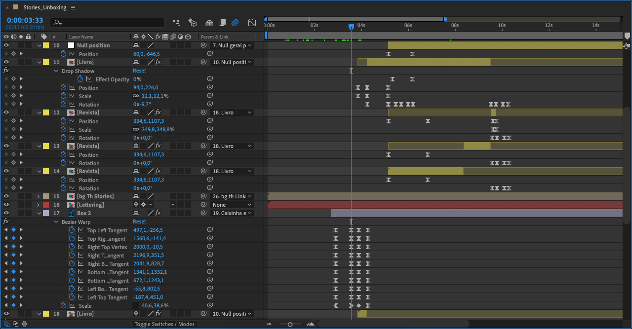Open parent dropdown showing 26. bg th Link

(x=232, y=196)
